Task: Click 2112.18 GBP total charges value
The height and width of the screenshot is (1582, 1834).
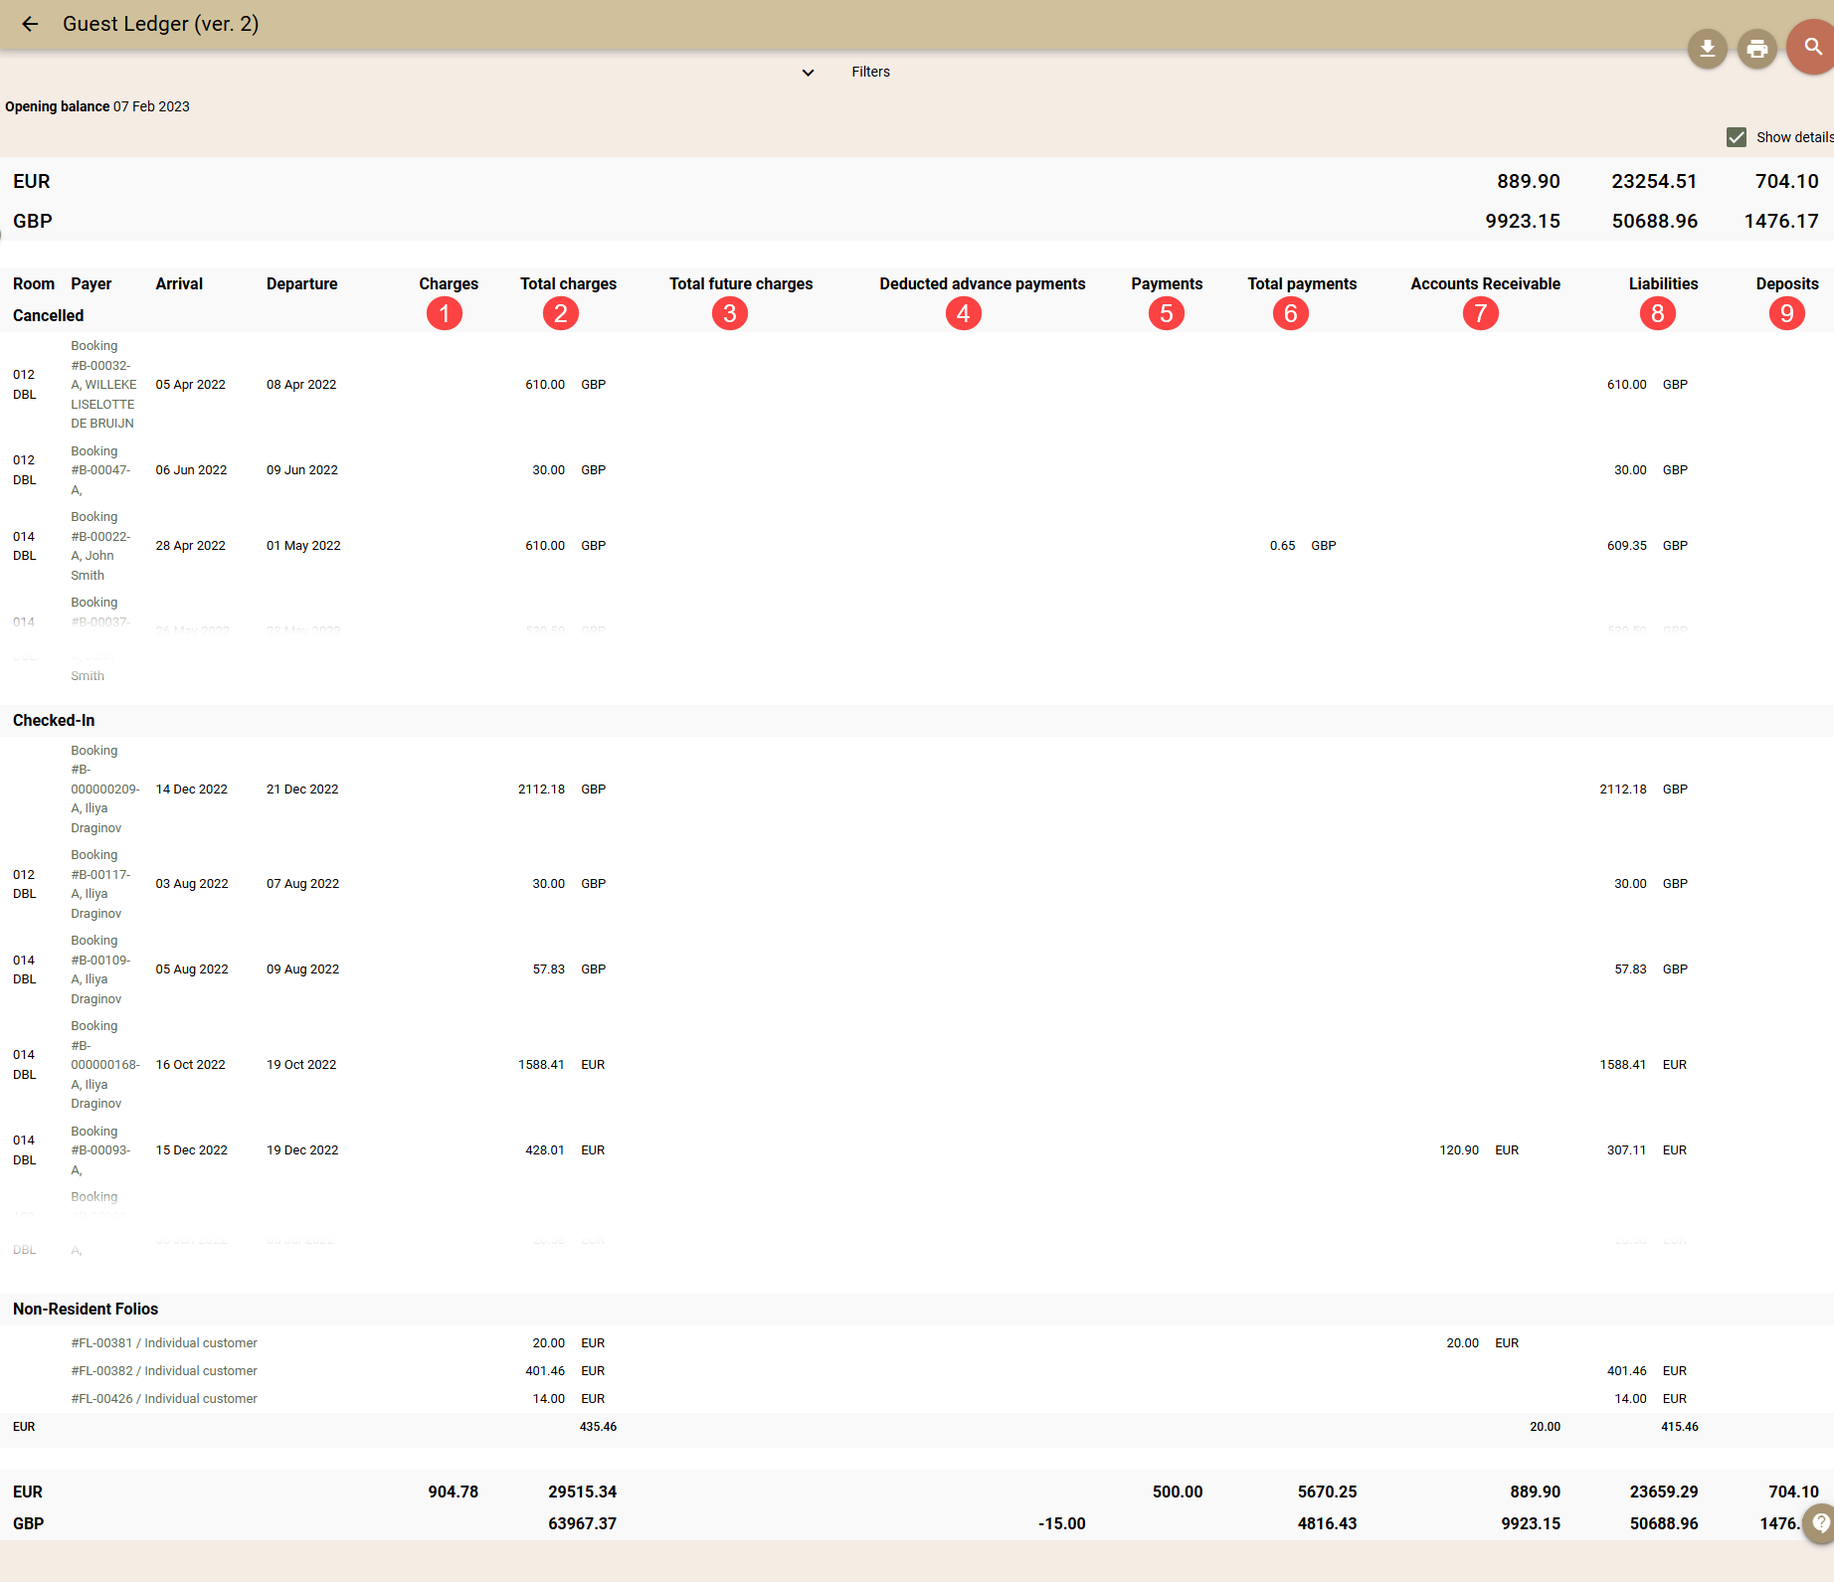Action: (x=562, y=790)
